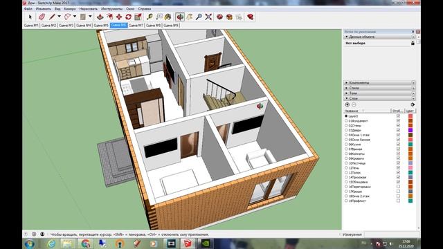
Task: Pick the Paint Bucket tool
Action: 168,17
